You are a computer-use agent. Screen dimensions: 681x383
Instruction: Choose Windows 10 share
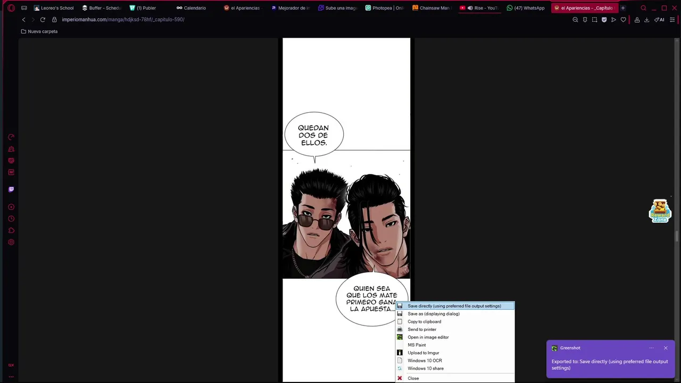click(455, 368)
